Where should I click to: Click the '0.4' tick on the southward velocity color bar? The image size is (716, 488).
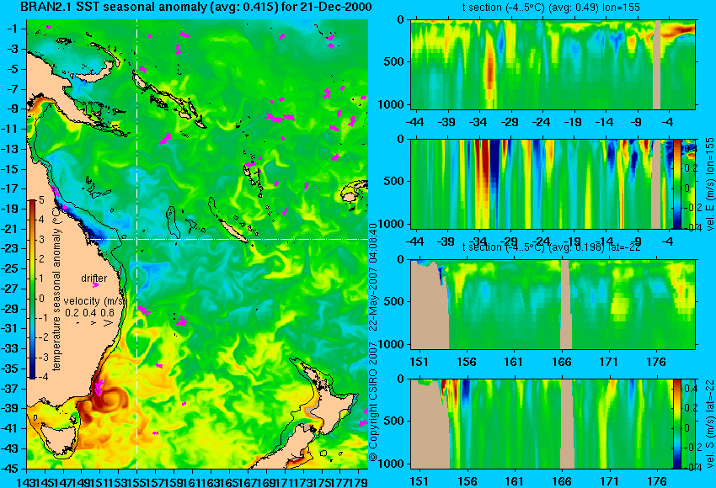coord(691,389)
